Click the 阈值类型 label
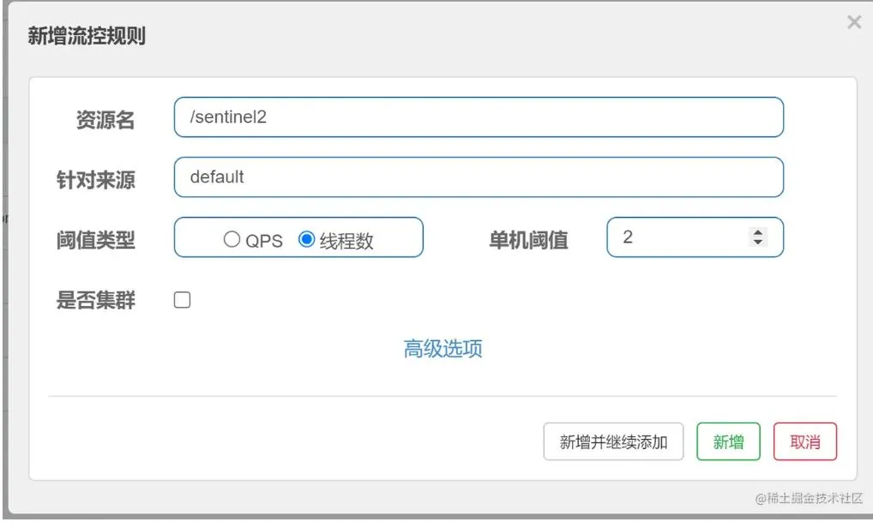The image size is (873, 522). click(96, 240)
